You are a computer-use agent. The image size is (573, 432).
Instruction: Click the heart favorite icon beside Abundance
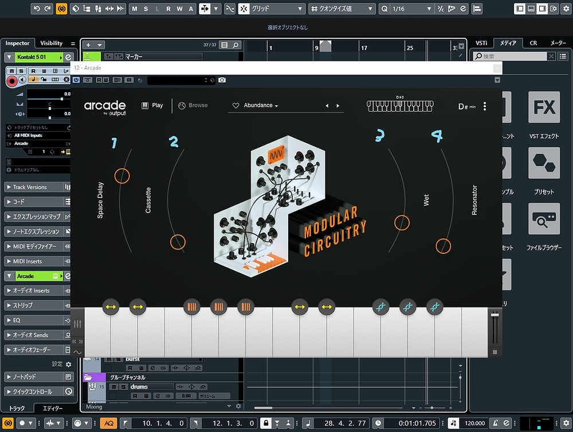click(236, 105)
